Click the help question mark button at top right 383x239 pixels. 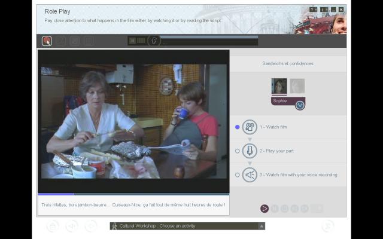click(x=313, y=10)
